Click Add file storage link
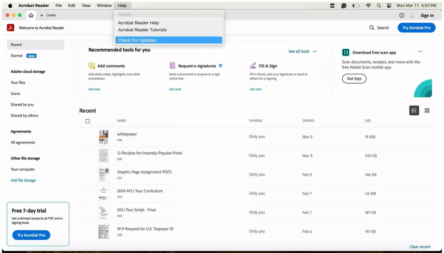 pyautogui.click(x=23, y=180)
